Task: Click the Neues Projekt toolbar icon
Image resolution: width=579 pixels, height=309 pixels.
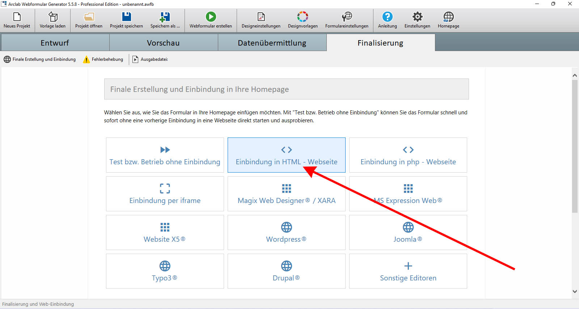Action: coord(17,17)
